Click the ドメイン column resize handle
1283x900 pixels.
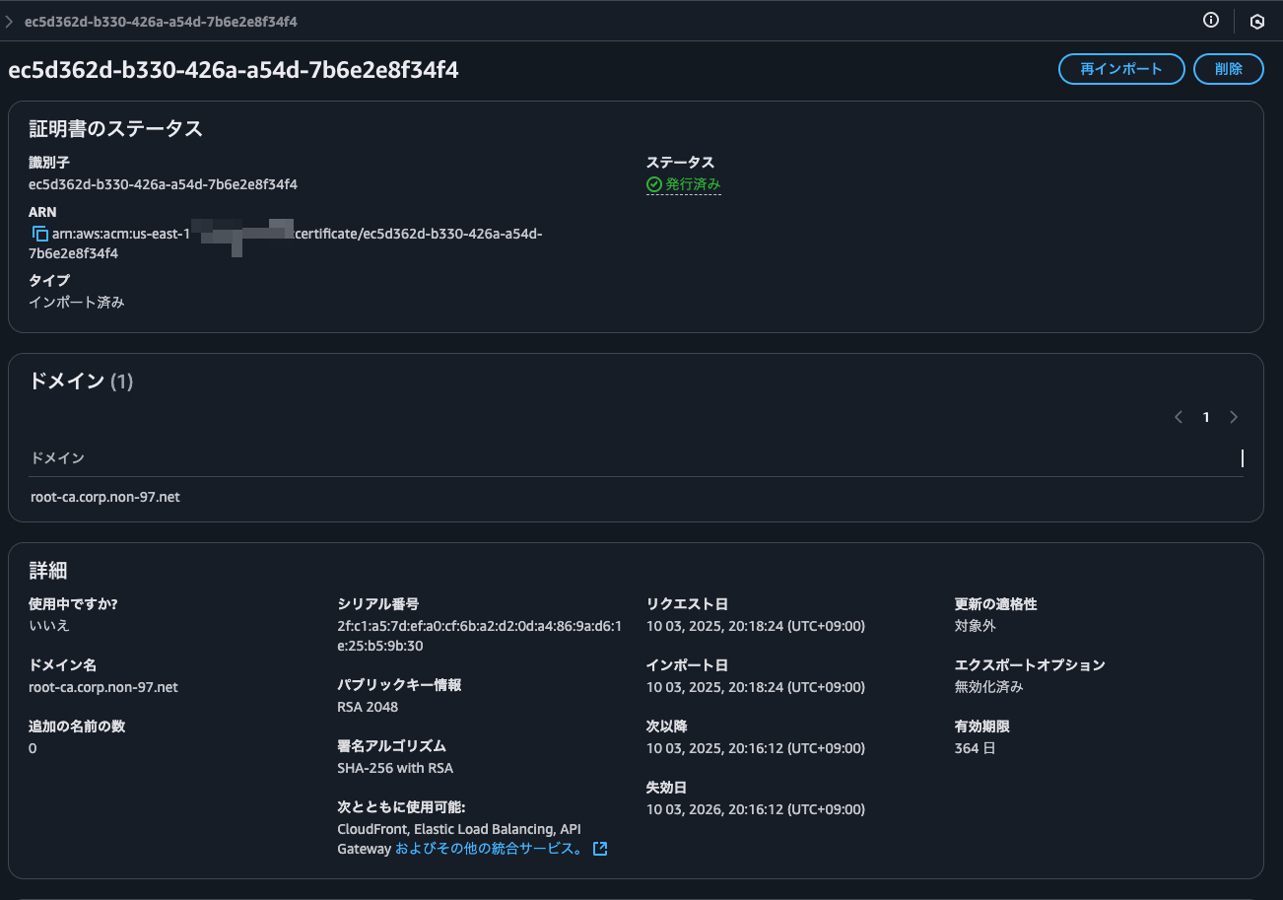[1242, 458]
